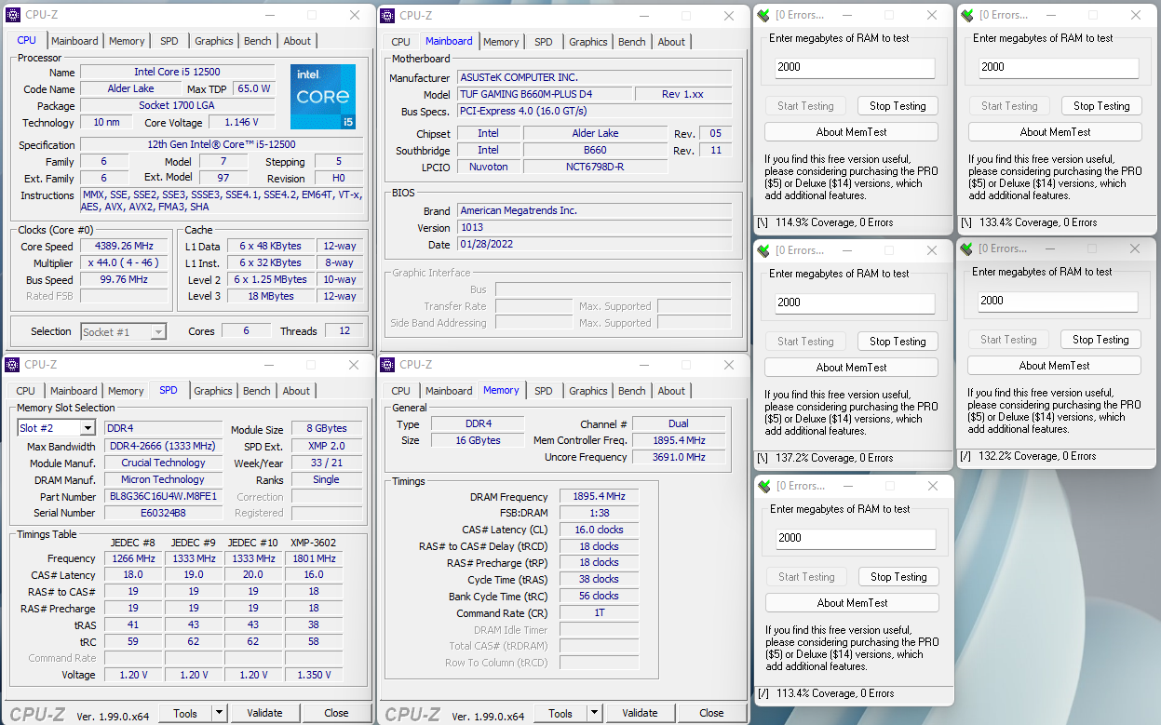Click the Intel Core i5 logo badge
This screenshot has height=725, width=1161.
point(323,97)
